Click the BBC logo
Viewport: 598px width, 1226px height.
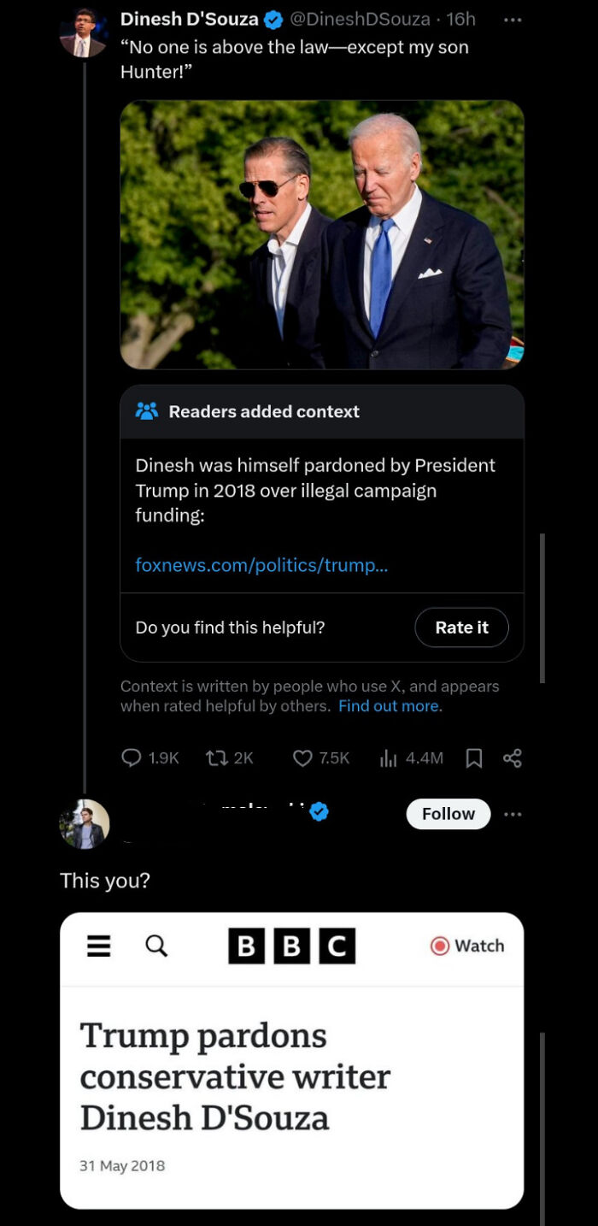291,946
